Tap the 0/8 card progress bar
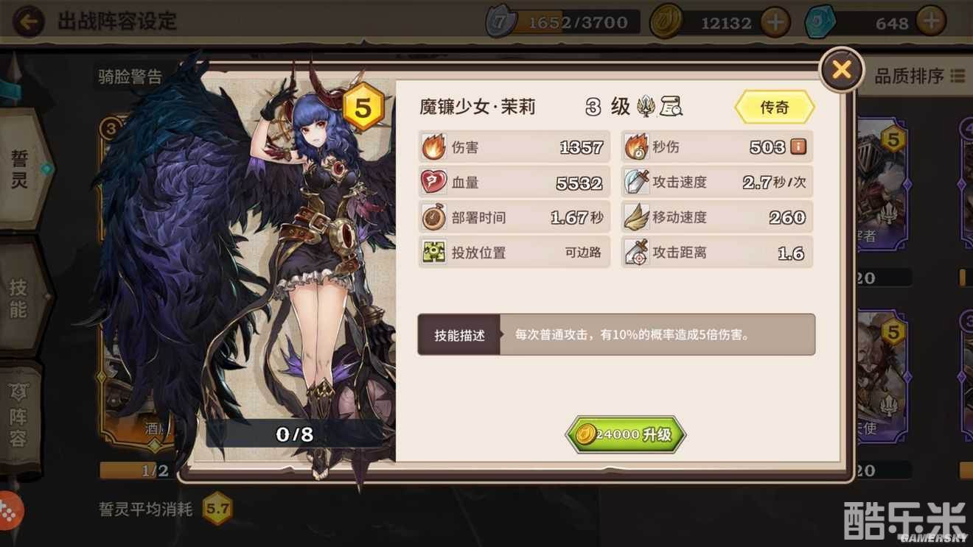973x547 pixels. point(295,434)
